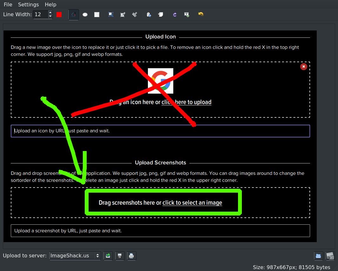Open the Settings menu
The height and width of the screenshot is (271, 338).
(x=28, y=4)
